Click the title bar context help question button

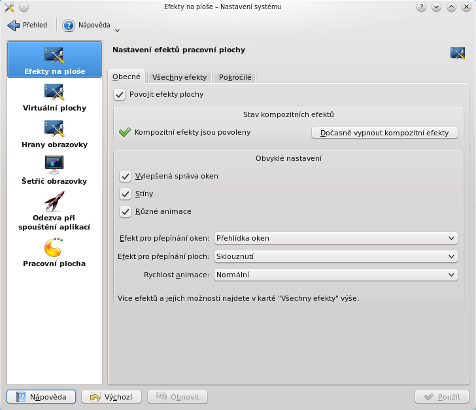421,7
